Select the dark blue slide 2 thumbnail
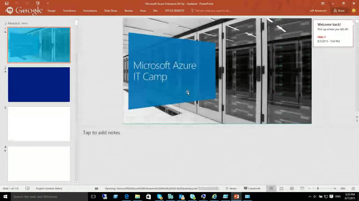 tap(39, 85)
